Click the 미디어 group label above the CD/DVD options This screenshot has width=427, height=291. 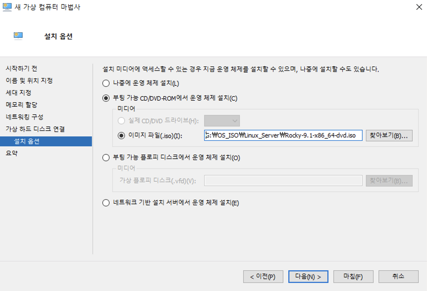click(126, 109)
